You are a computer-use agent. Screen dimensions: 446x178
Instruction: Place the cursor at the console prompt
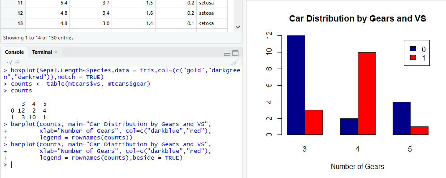point(11,165)
